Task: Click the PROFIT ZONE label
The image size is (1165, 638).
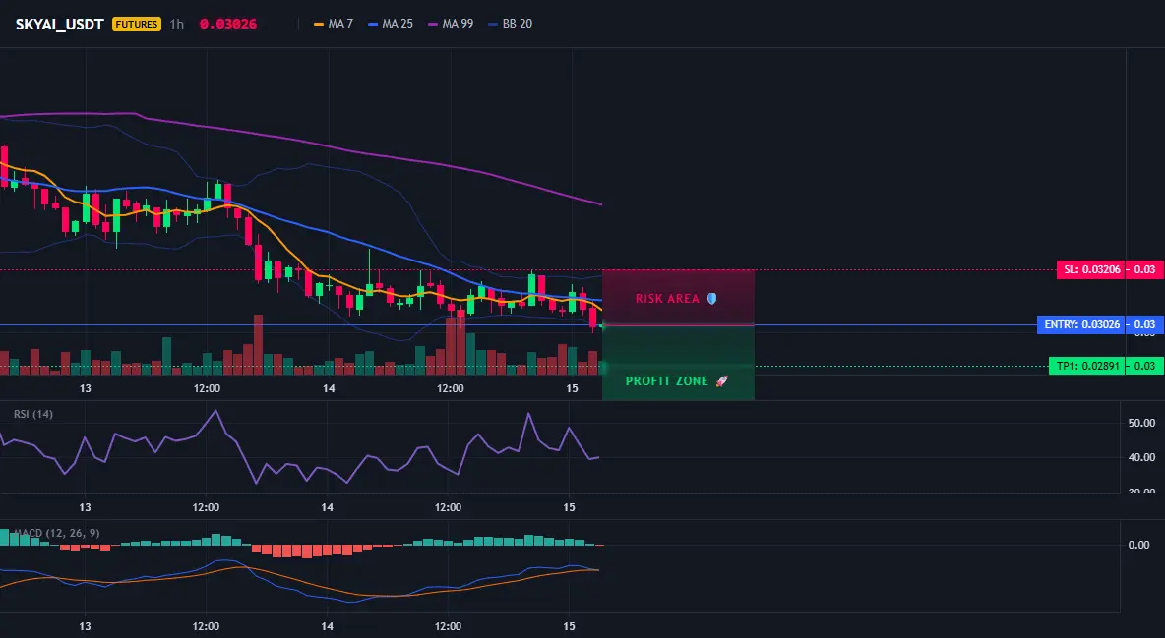Action: point(666,381)
